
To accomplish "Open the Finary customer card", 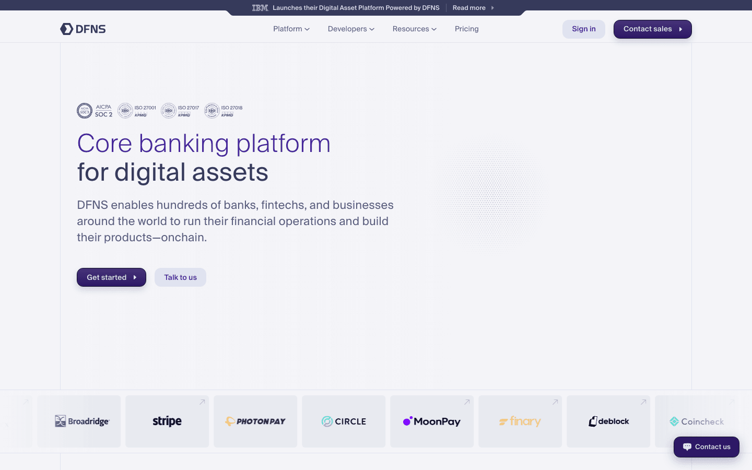I will (520, 421).
